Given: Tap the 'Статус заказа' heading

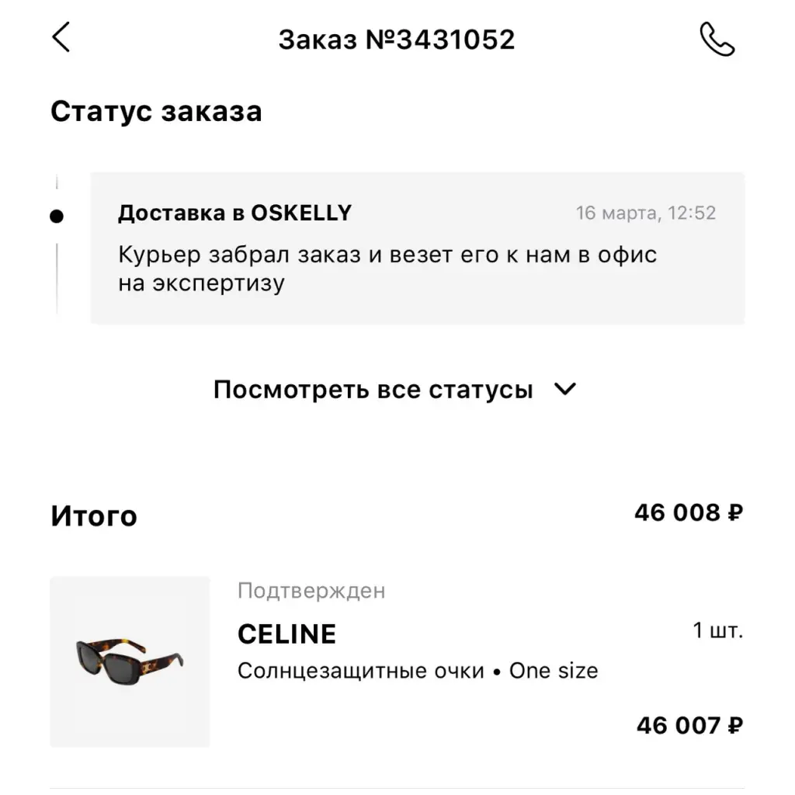Looking at the screenshot, I should (x=156, y=111).
